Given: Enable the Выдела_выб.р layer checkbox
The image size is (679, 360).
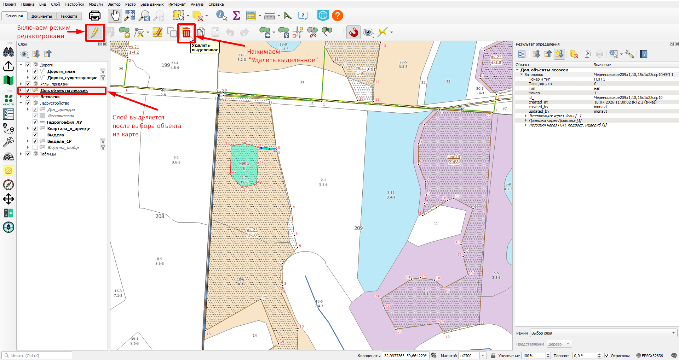Looking at the screenshot, I should point(35,148).
